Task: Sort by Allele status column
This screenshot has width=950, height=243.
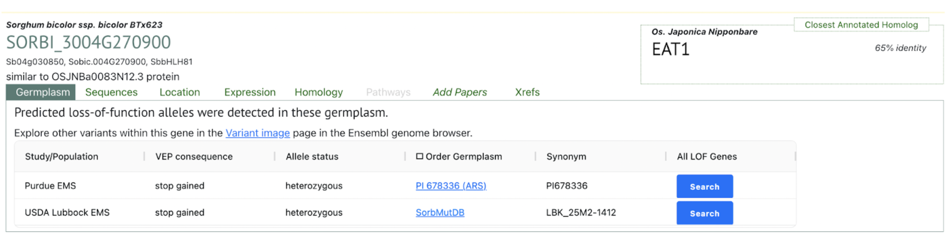Action: point(312,157)
